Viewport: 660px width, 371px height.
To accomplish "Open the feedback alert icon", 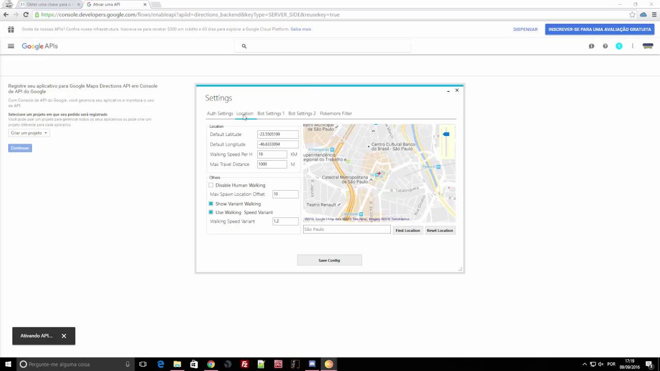I will [x=591, y=46].
